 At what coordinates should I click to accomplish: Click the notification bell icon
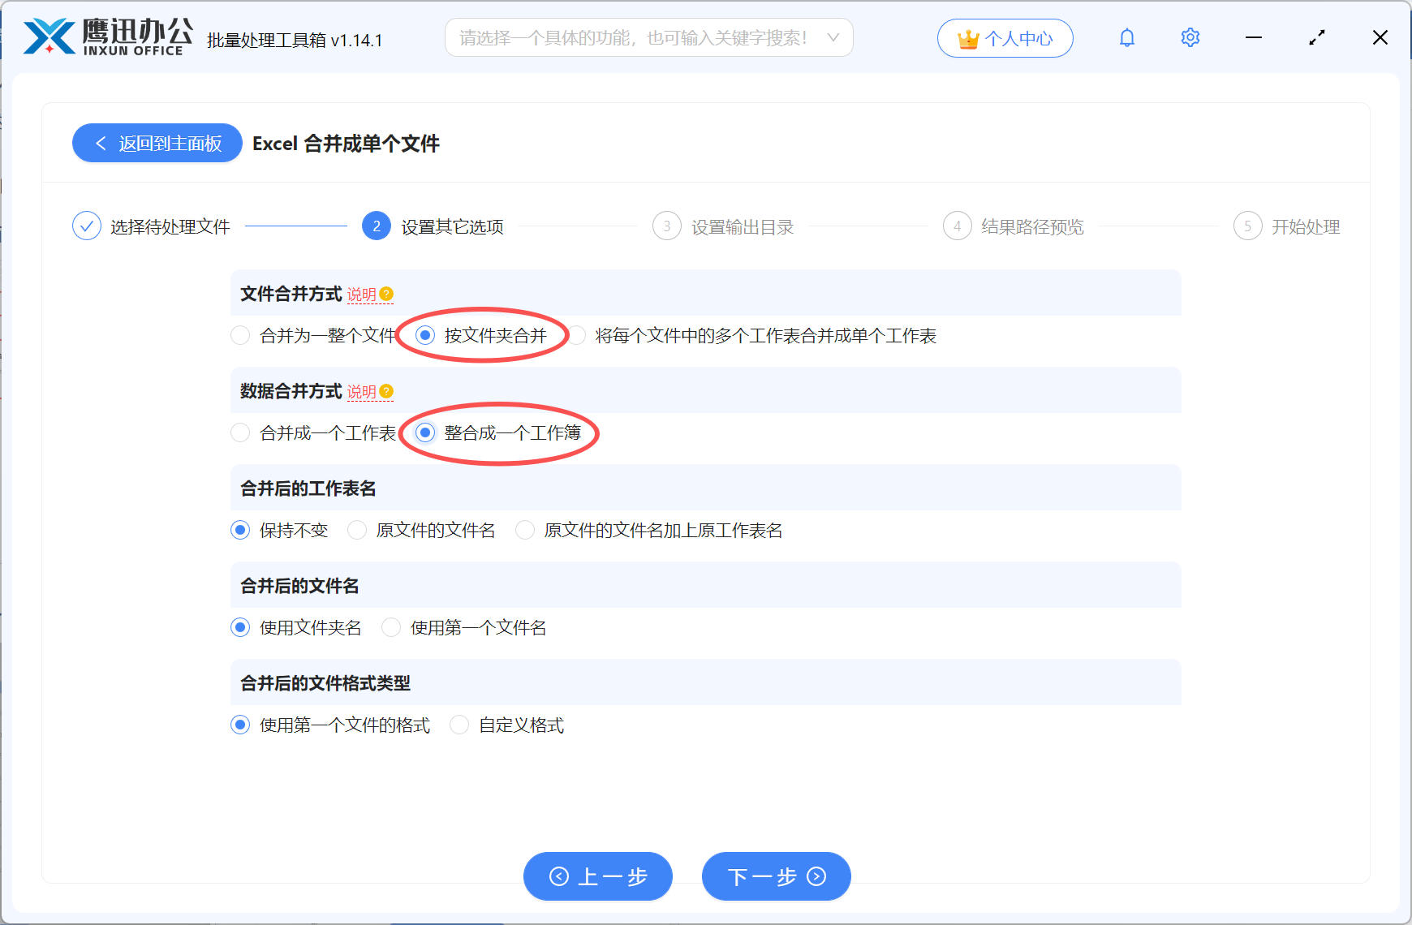[1126, 37]
